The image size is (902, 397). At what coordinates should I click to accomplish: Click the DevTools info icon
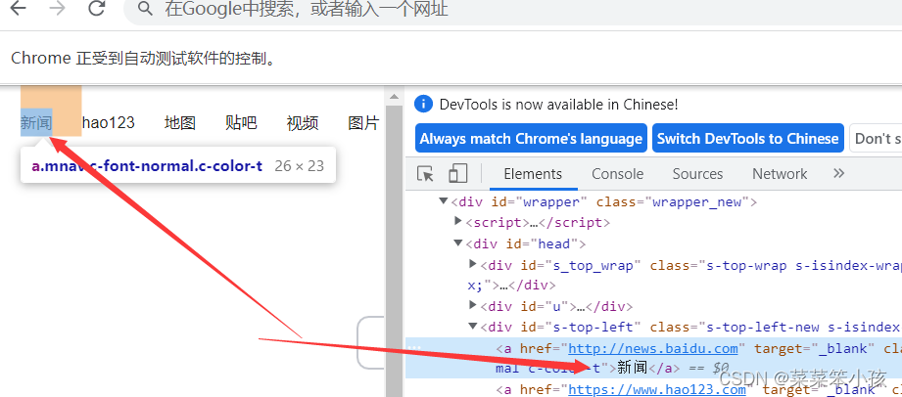click(x=423, y=104)
